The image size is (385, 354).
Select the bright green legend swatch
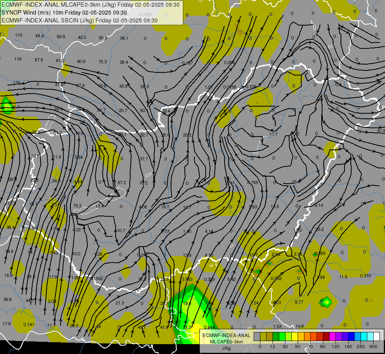pyautogui.click(x=282, y=337)
